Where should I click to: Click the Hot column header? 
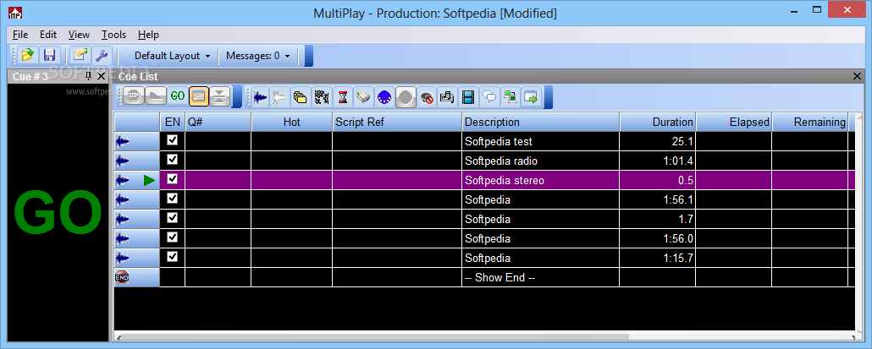pos(292,122)
